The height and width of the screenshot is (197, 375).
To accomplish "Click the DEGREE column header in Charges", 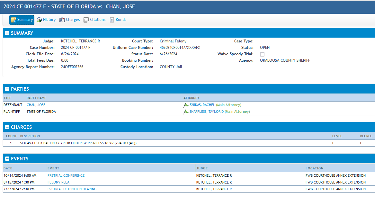I will click(x=366, y=136).
